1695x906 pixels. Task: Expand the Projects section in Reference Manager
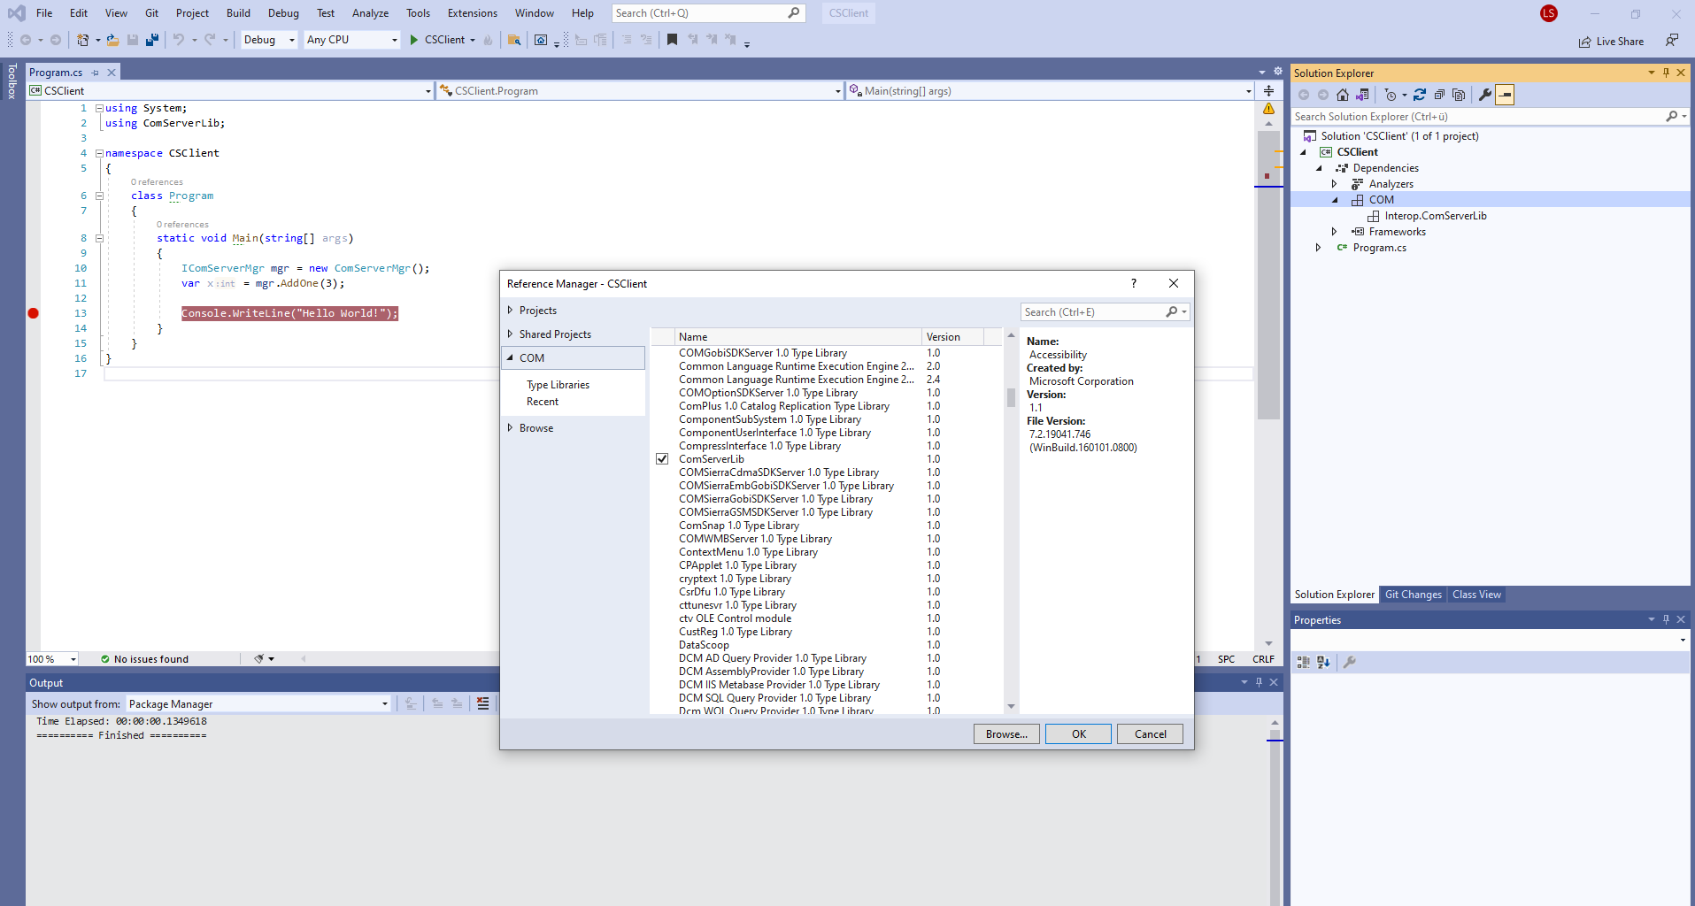pos(532,311)
